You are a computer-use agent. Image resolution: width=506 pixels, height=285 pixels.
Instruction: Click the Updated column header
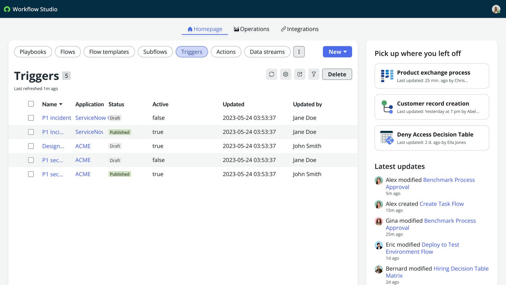[x=233, y=104]
